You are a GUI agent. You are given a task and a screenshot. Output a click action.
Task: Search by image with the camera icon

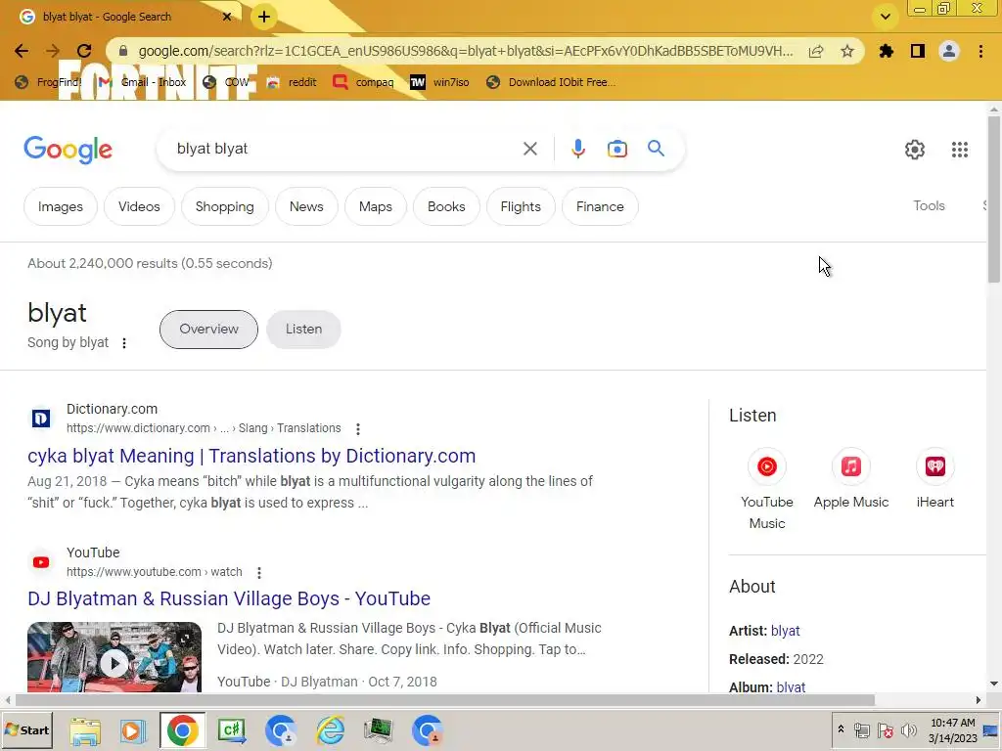[617, 149]
